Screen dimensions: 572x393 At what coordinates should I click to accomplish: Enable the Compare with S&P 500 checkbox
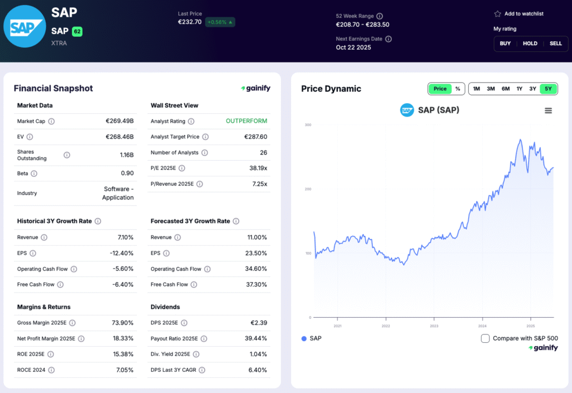[x=485, y=338]
